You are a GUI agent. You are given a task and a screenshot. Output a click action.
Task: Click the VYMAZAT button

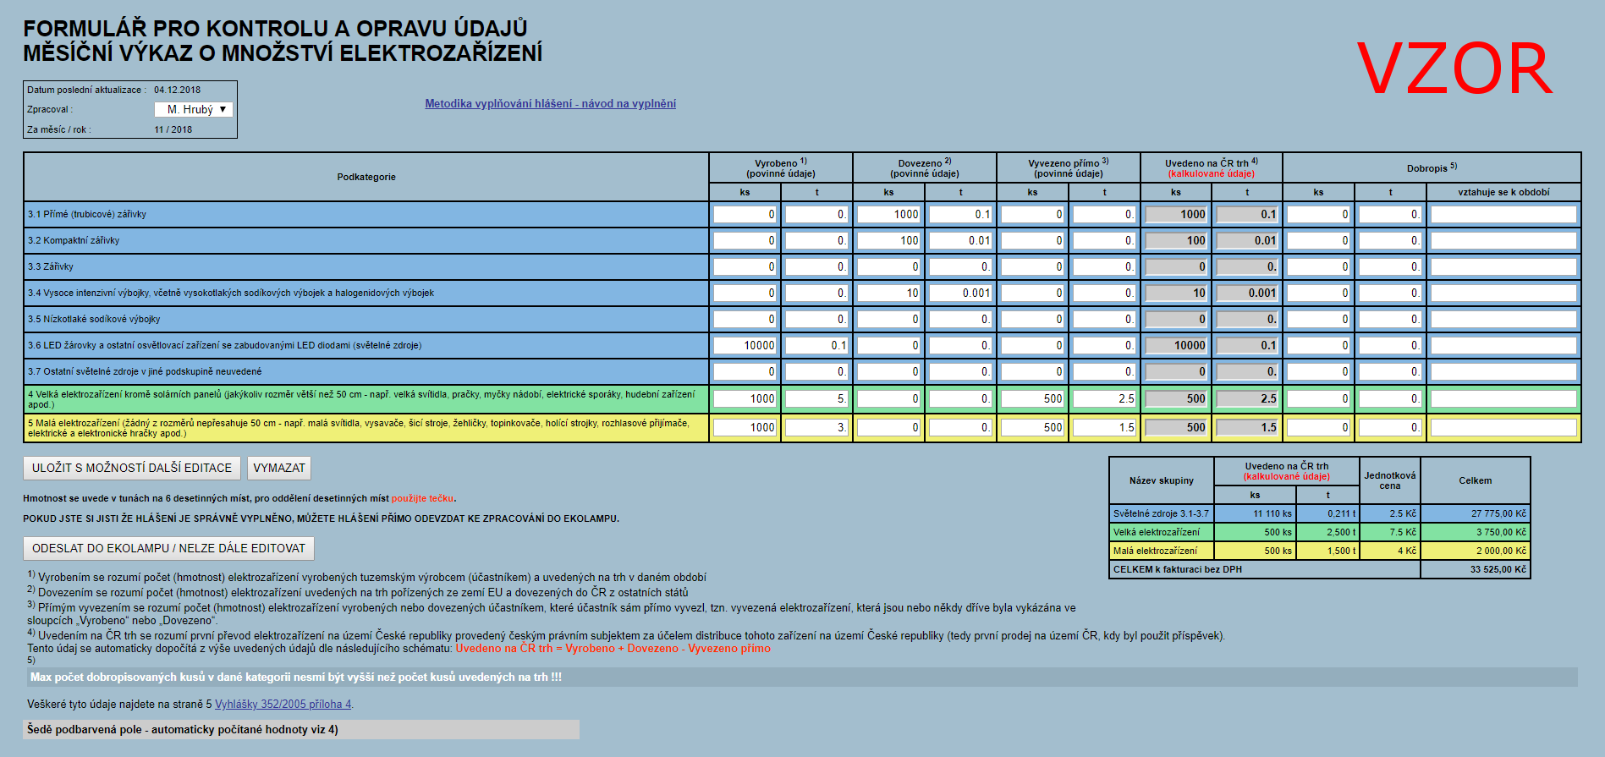pyautogui.click(x=279, y=468)
